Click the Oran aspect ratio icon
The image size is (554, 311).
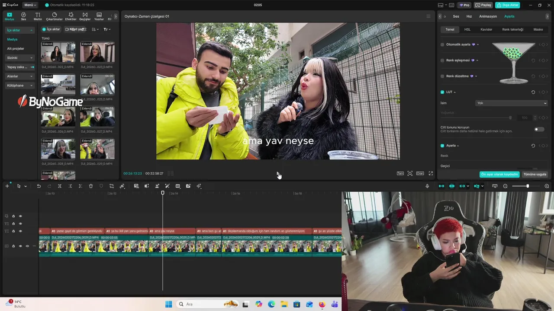click(420, 173)
